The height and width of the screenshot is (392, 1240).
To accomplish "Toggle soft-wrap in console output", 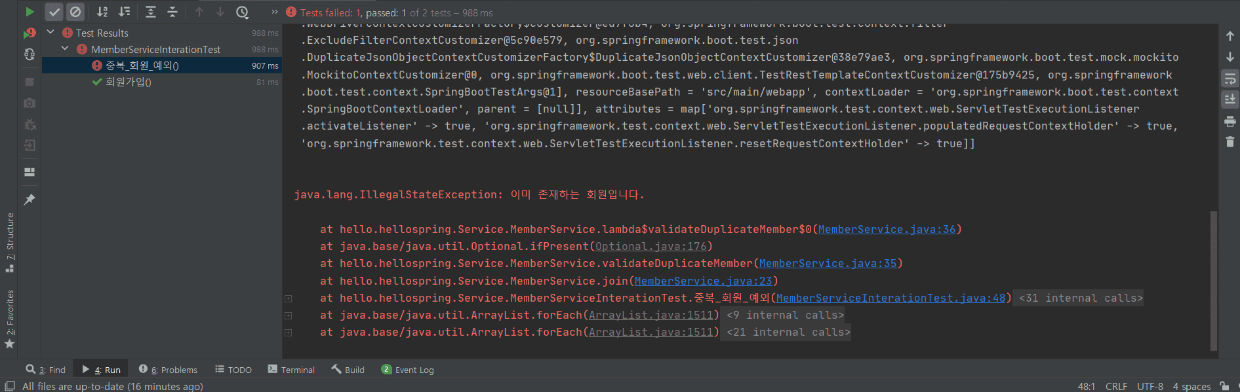I will [1230, 79].
